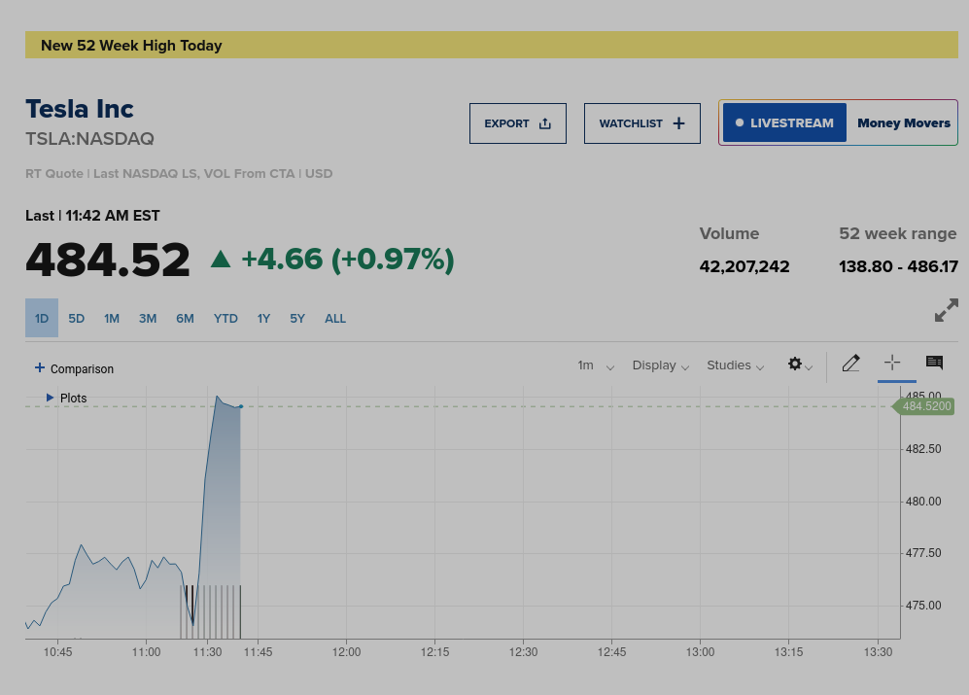This screenshot has height=695, width=969.
Task: Switch to the 1M range tab
Action: (x=112, y=319)
